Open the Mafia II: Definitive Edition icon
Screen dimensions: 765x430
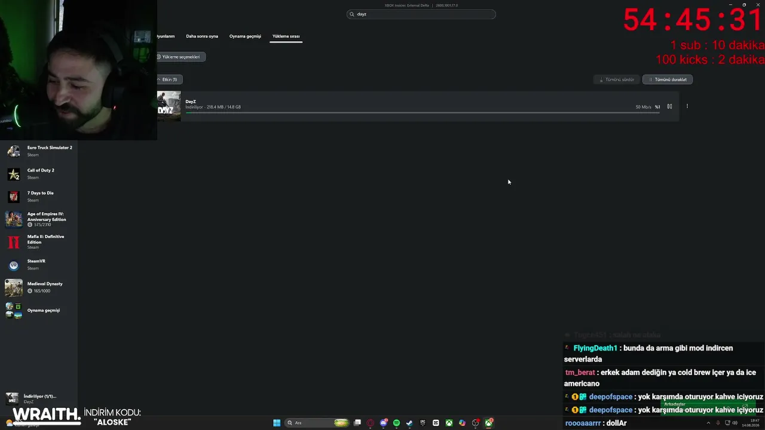14,242
